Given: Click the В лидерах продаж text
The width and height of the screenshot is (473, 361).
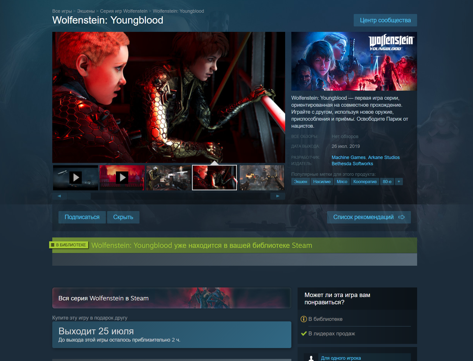Looking at the screenshot, I should [x=332, y=334].
